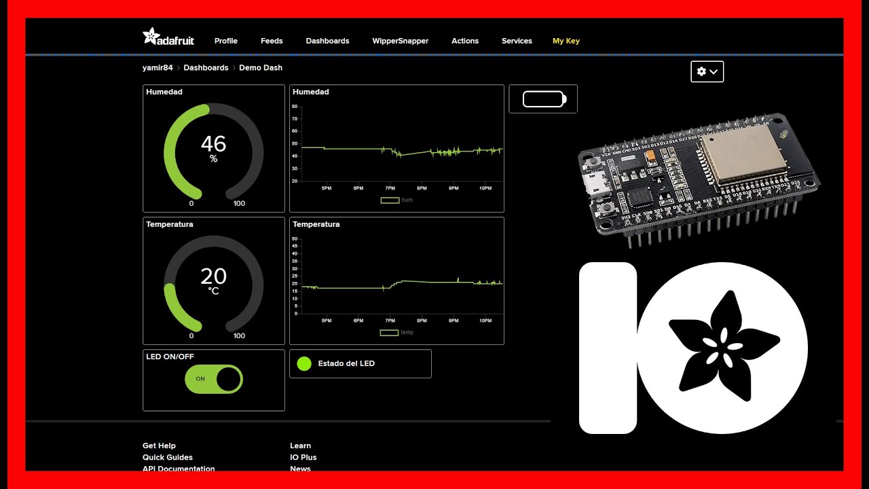
Task: Click the Adafruit IO flower logo
Action: tap(694, 348)
